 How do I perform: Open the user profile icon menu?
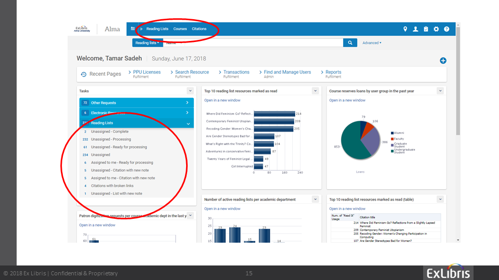tap(415, 29)
